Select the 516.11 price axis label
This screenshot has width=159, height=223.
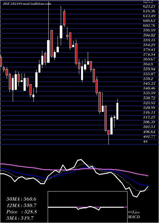tap(149, 112)
